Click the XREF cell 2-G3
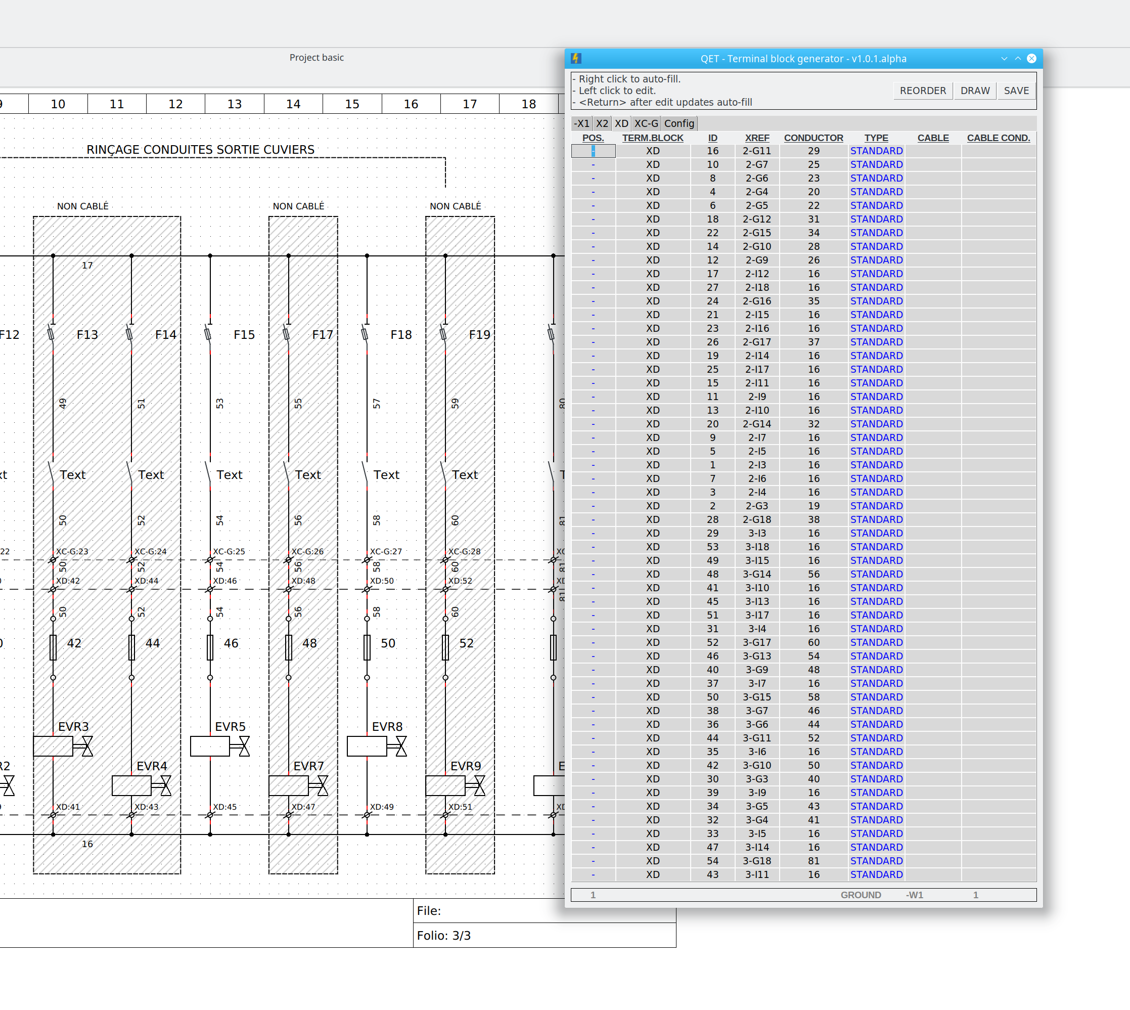This screenshot has height=1010, width=1130. (x=757, y=506)
